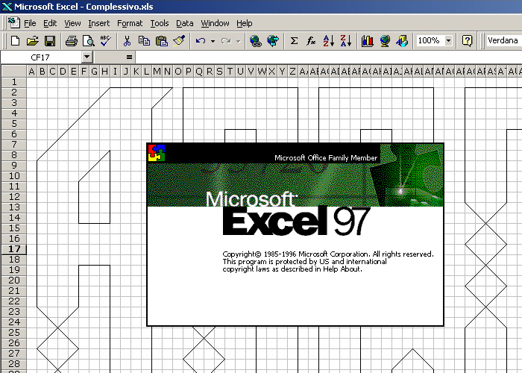
Task: Click the CF17 Name Box field
Action: click(41, 57)
